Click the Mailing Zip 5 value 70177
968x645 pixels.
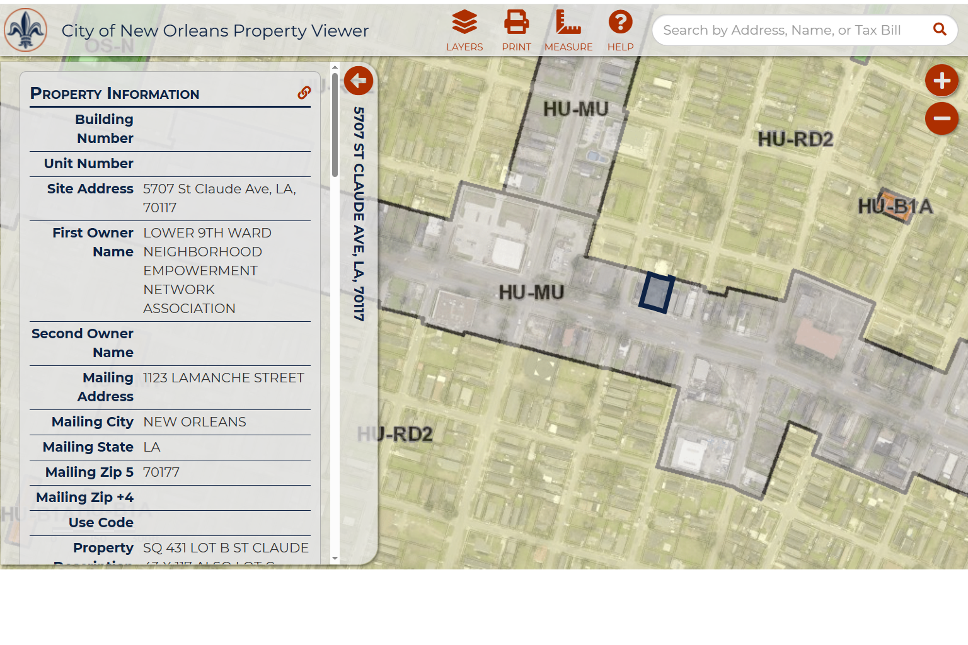click(161, 472)
